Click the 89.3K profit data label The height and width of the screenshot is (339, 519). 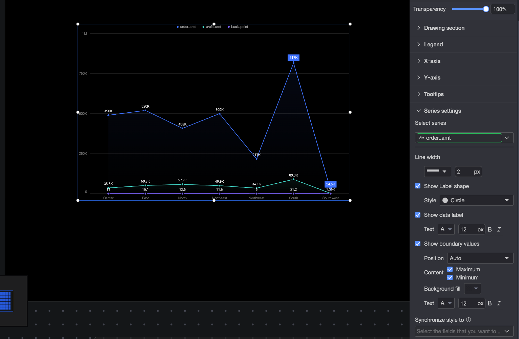tap(293, 175)
